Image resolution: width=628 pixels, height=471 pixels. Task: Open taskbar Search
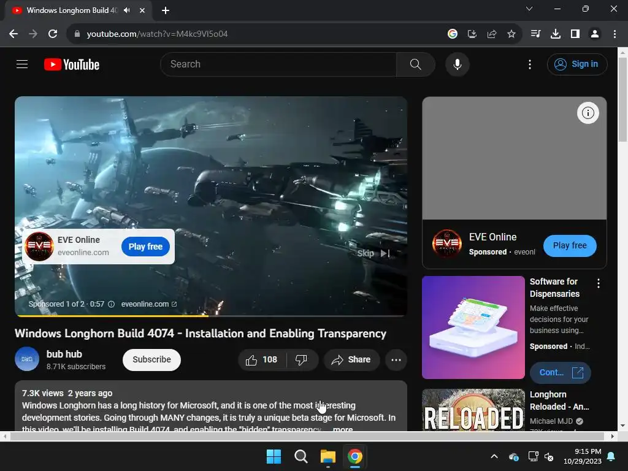301,456
